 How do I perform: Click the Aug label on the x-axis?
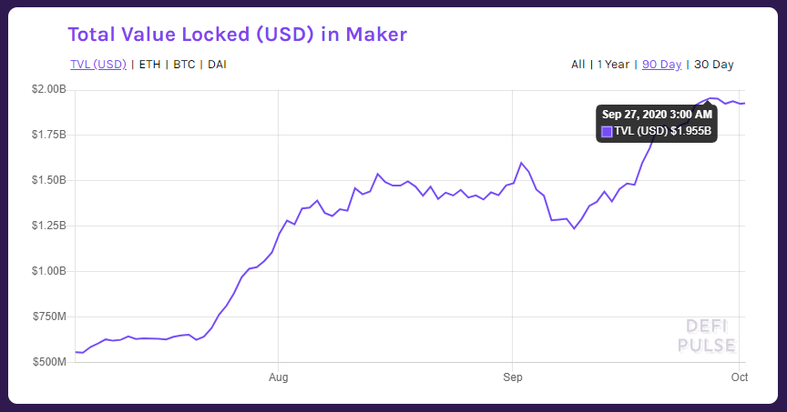pos(279,376)
